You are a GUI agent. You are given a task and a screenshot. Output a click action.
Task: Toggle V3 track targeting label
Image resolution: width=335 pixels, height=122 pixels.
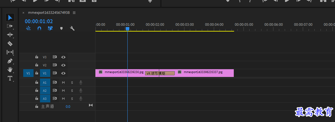pyautogui.click(x=44, y=57)
